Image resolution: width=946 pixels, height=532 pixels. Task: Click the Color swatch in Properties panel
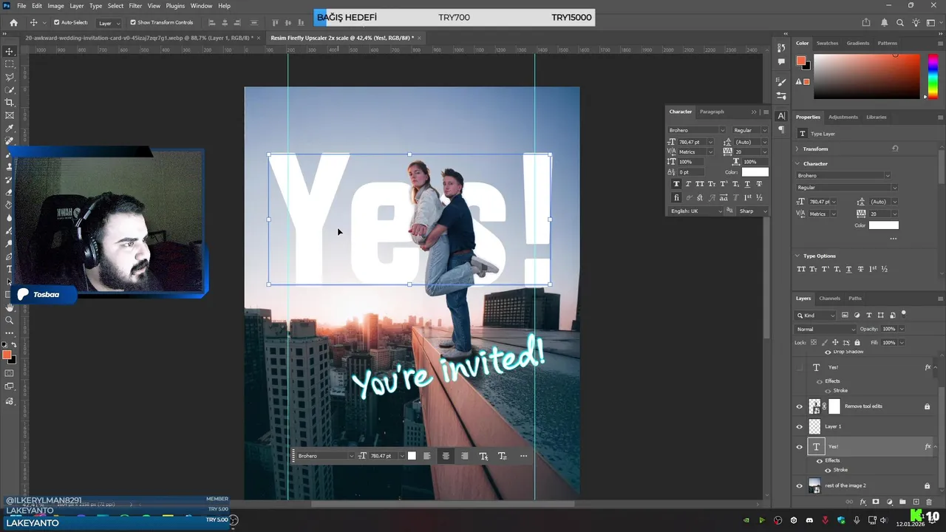pos(884,225)
